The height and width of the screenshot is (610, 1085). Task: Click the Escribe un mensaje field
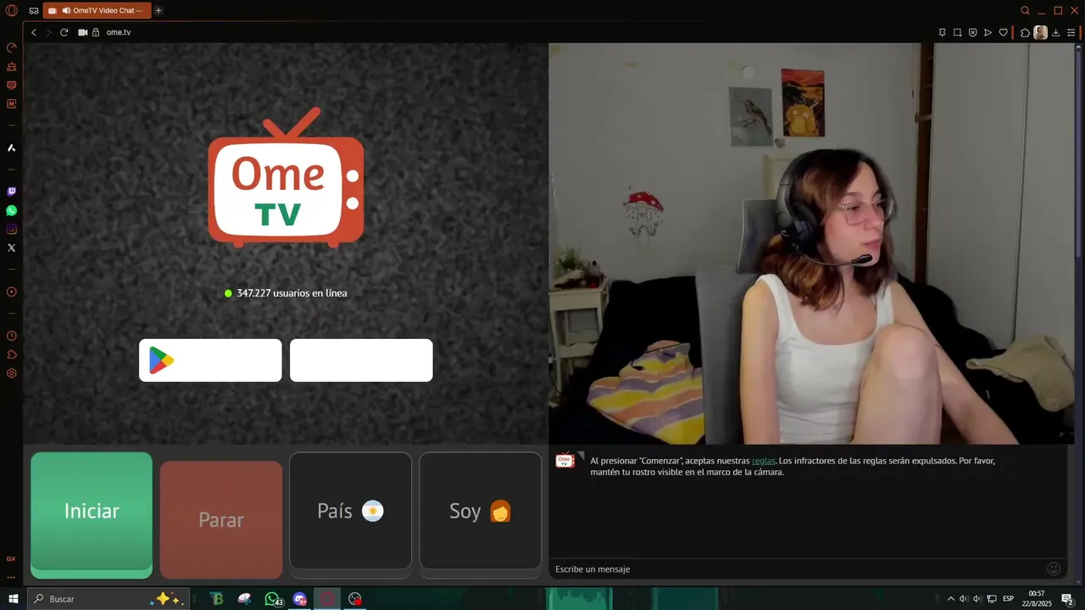click(x=797, y=568)
